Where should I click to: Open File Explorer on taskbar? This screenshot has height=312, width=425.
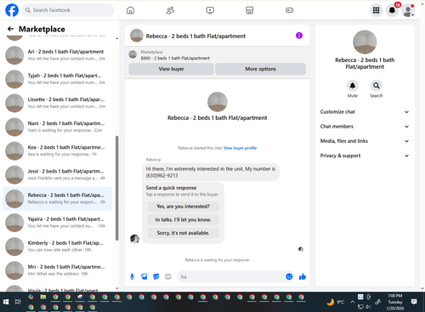coord(43,297)
